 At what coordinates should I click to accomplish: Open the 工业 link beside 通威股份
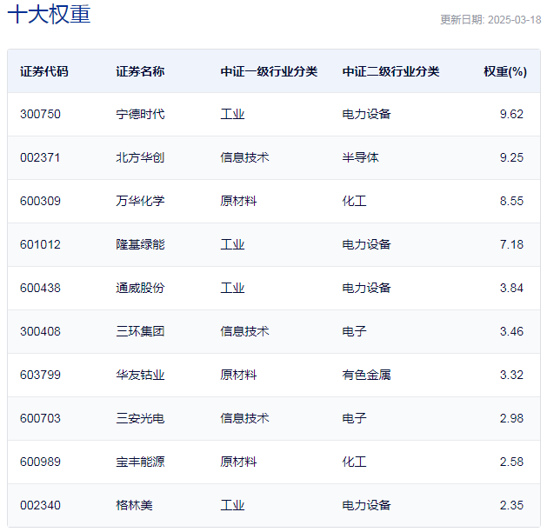coord(232,288)
